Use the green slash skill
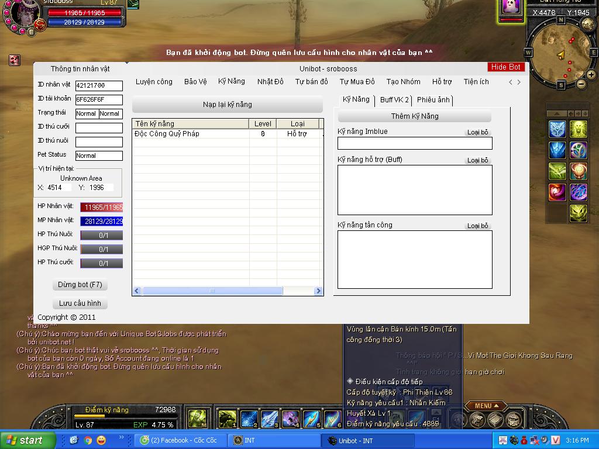599x449 pixels. 557,171
